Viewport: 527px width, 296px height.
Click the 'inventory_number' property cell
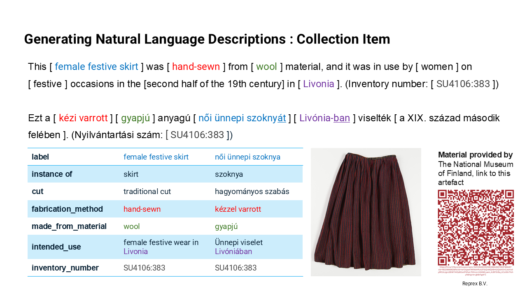click(x=73, y=268)
